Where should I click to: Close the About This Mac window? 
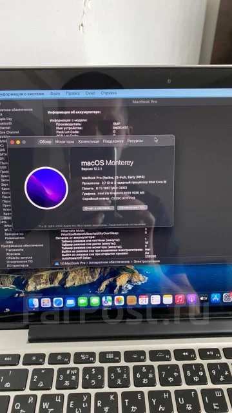12,142
